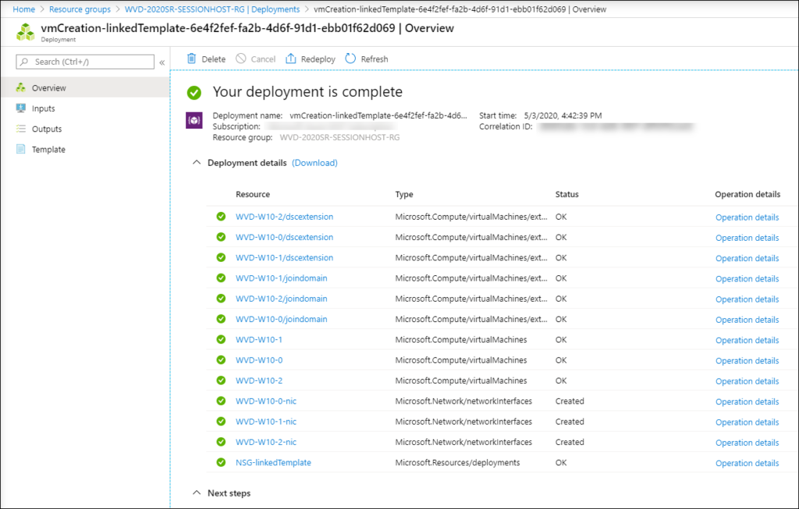The width and height of the screenshot is (799, 509).
Task: Click the Refresh circular arrow icon
Action: [x=350, y=58]
